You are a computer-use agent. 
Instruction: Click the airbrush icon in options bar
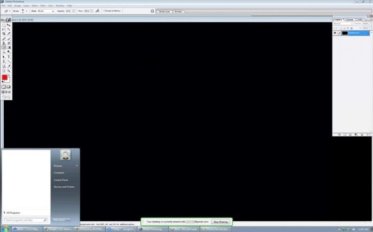97,11
